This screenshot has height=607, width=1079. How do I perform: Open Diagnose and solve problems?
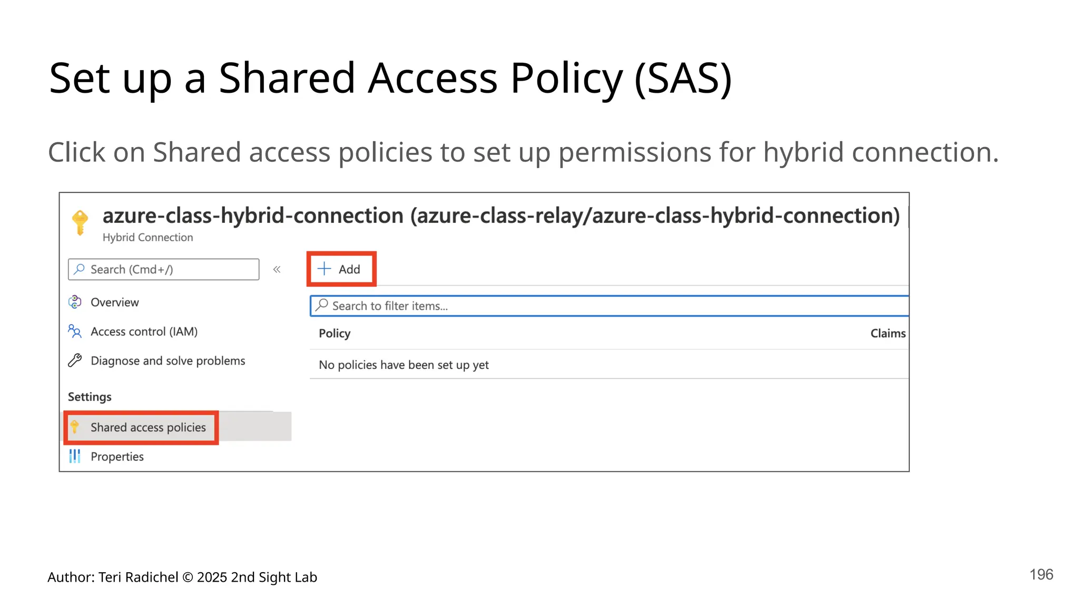tap(168, 361)
